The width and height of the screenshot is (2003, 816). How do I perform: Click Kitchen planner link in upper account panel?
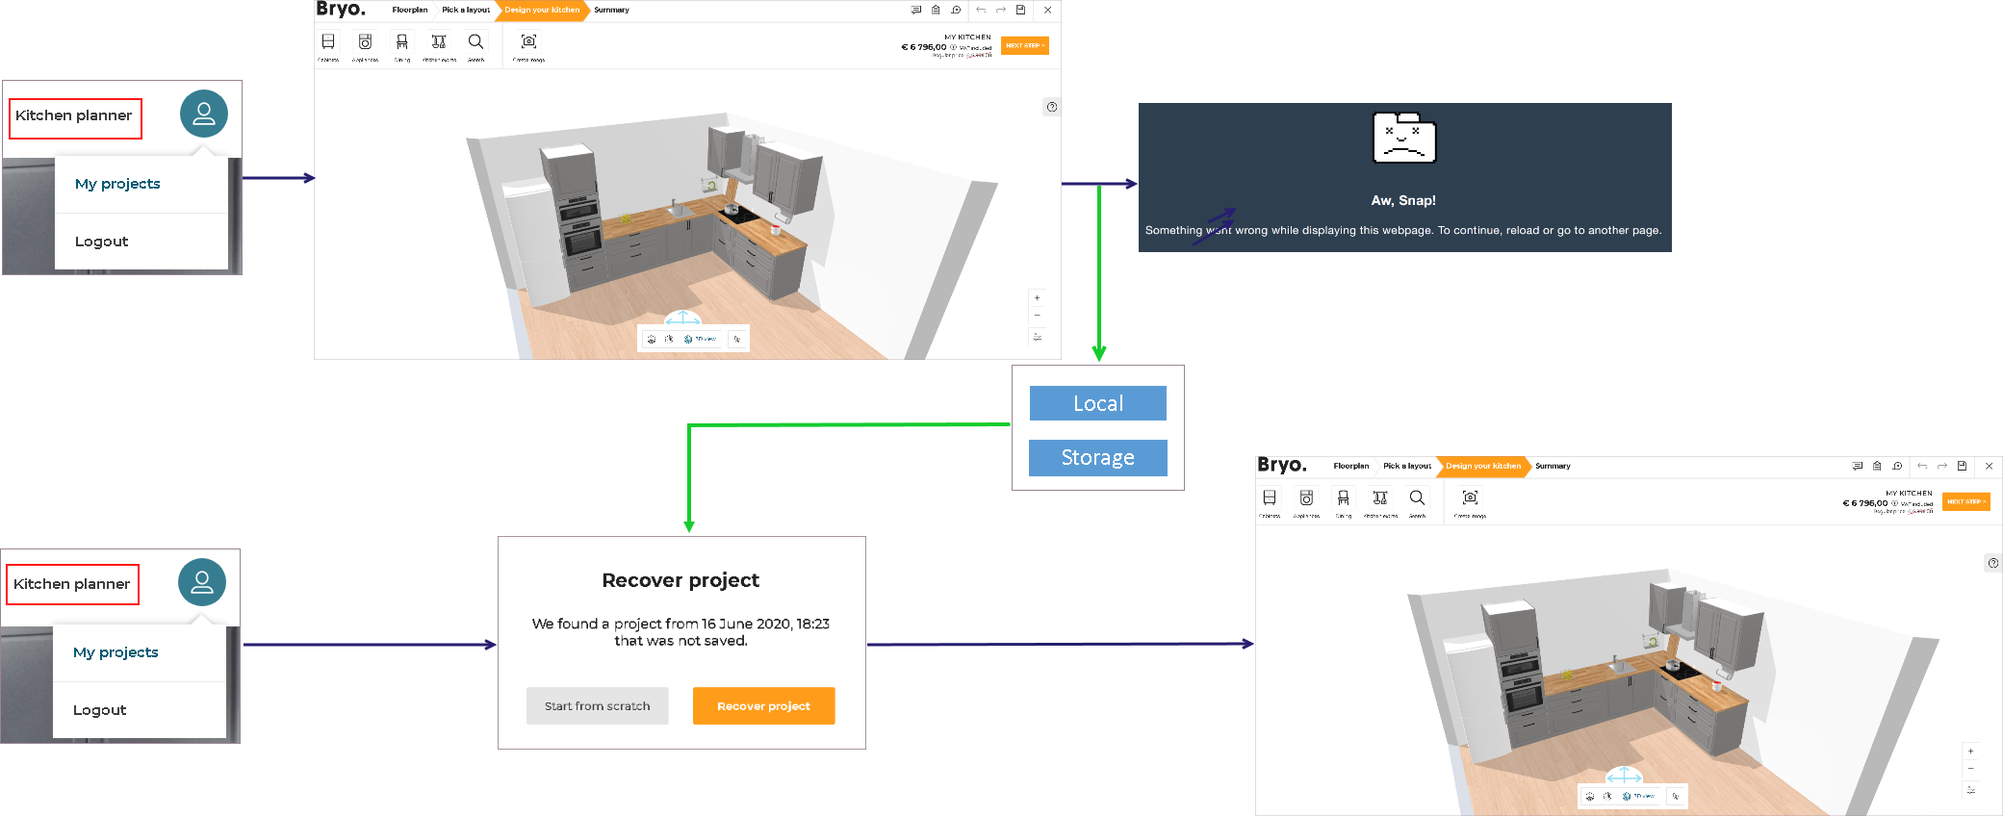click(x=74, y=115)
